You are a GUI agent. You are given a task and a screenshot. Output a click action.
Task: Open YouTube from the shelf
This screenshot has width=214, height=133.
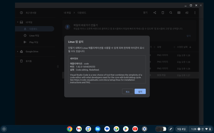click(135, 129)
